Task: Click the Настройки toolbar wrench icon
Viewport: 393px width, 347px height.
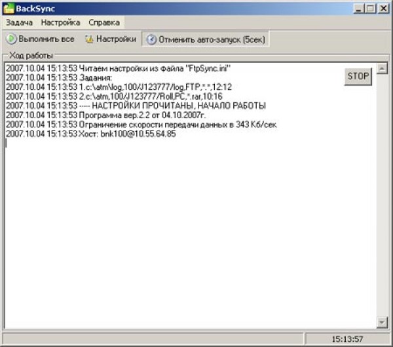Action: [89, 39]
